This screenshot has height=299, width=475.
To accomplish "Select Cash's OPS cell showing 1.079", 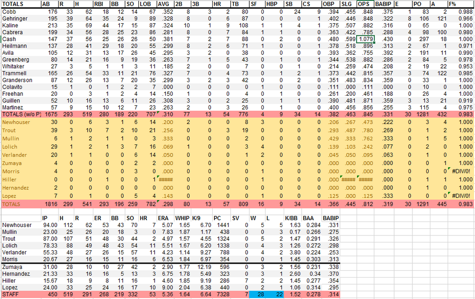I will coord(365,39).
